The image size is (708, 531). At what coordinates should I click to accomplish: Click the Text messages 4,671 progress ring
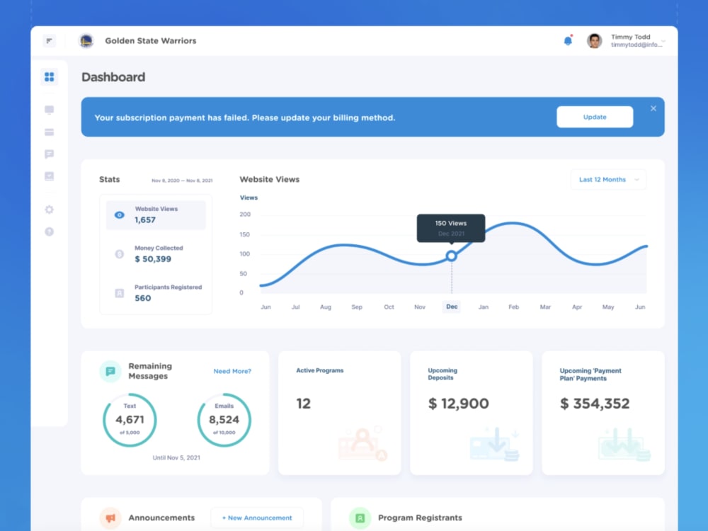(130, 420)
